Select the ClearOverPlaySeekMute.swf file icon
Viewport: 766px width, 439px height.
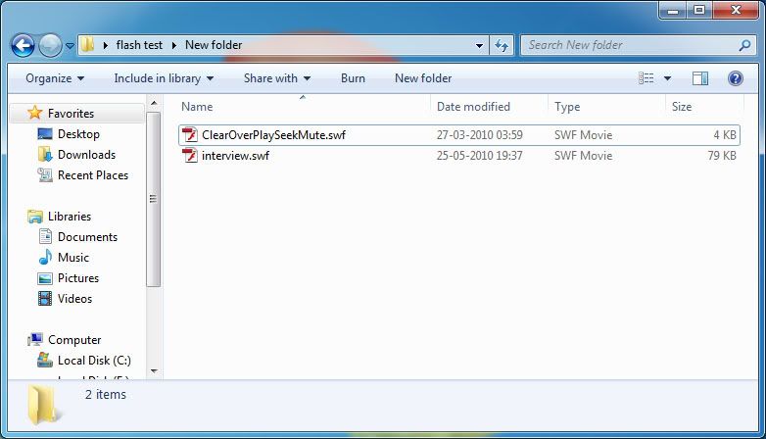(189, 135)
